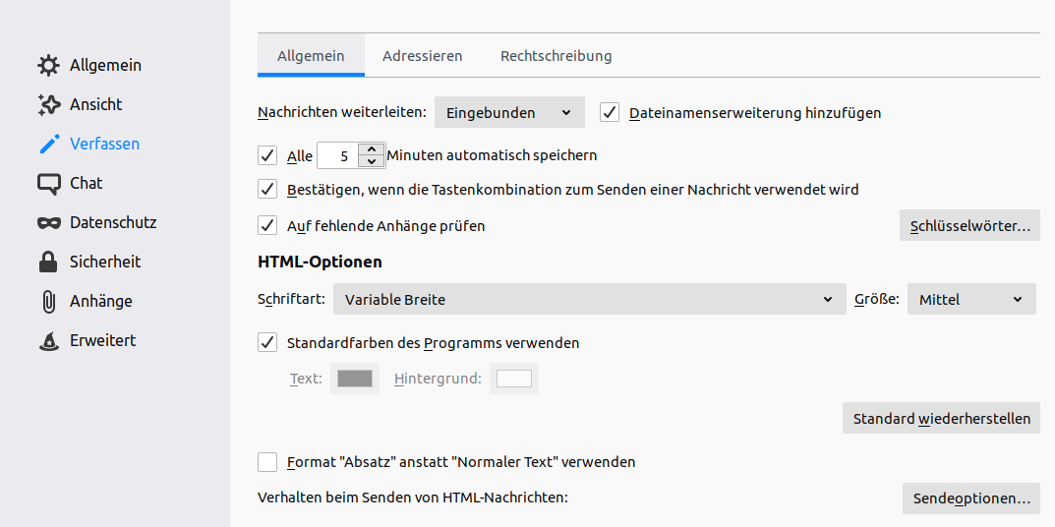The height and width of the screenshot is (527, 1055).
Task: Expand the Schriftart Variable Breite dropdown
Action: [589, 299]
